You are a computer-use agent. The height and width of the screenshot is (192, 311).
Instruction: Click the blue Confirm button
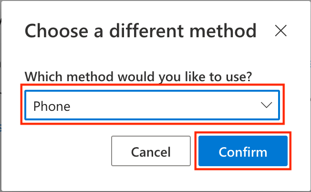243,151
